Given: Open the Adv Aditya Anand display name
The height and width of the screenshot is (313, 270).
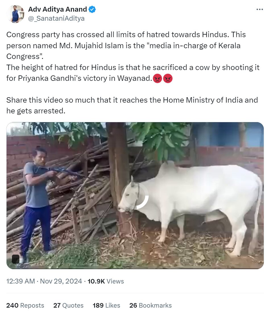Looking at the screenshot, I should point(57,9).
